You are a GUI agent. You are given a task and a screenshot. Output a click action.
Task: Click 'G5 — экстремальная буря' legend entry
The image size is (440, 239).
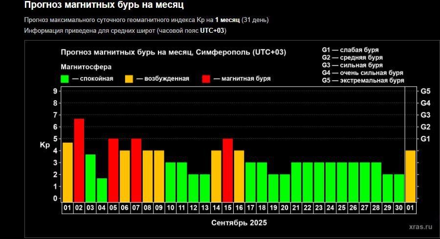[x=363, y=81]
